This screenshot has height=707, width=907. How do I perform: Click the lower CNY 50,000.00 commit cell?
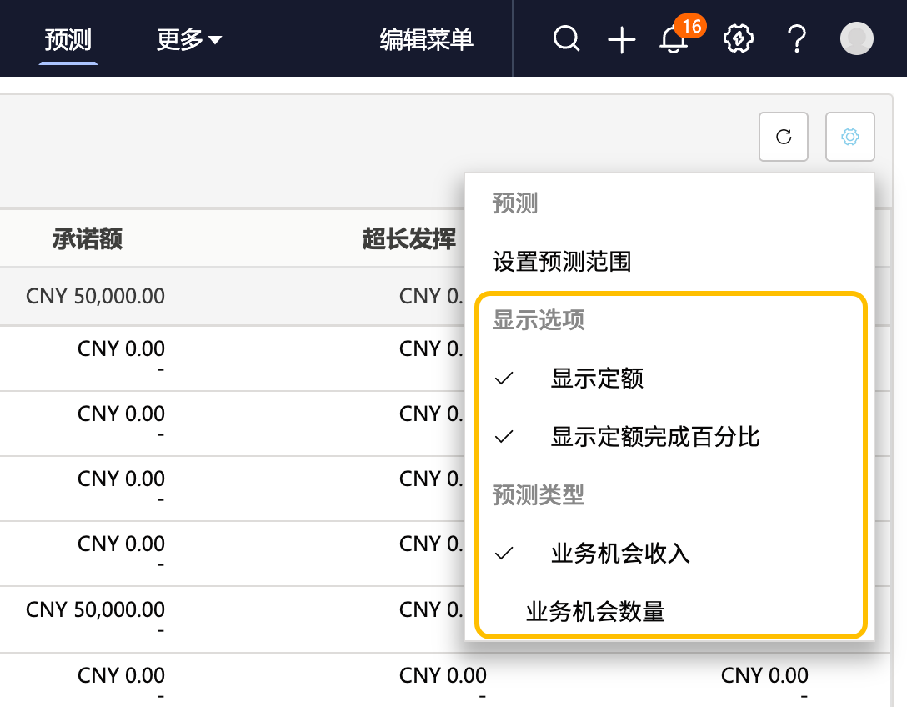pyautogui.click(x=96, y=609)
